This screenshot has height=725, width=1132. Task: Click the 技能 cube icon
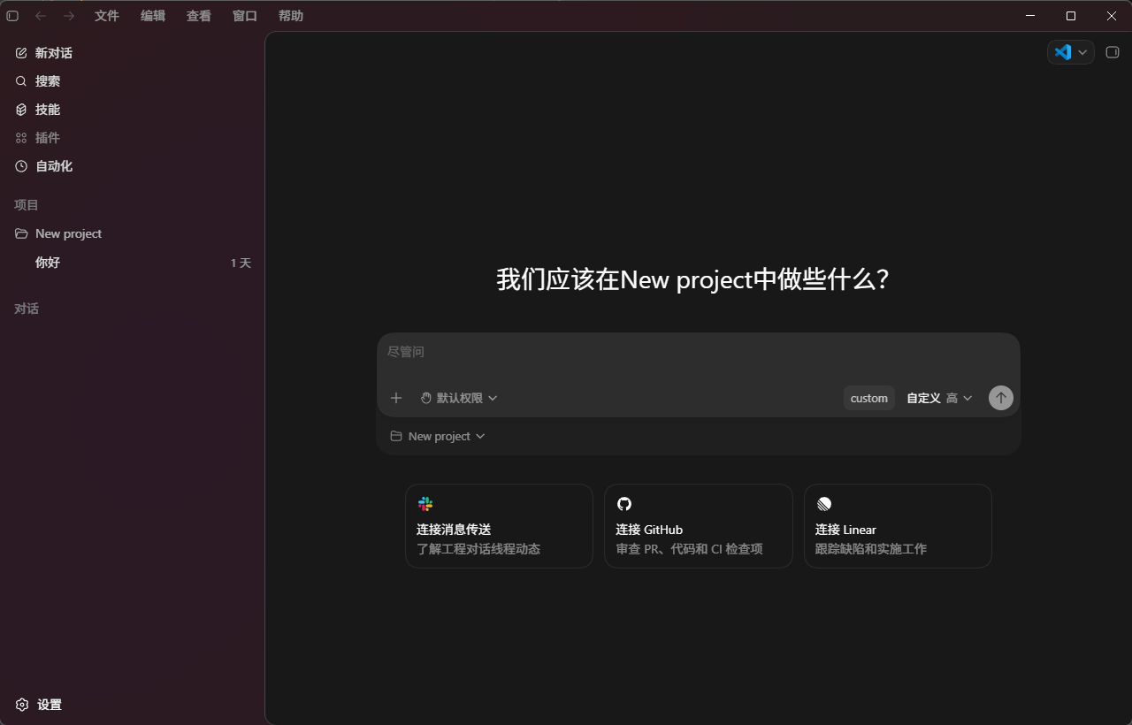tap(21, 110)
